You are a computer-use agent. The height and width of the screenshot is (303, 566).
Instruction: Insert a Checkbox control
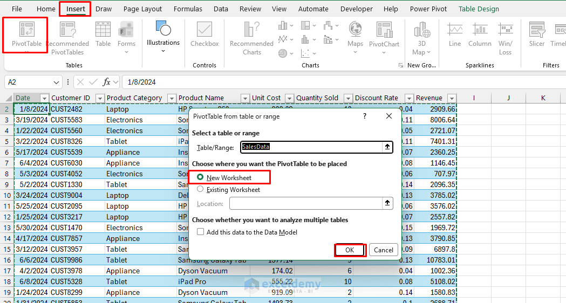pyautogui.click(x=204, y=35)
